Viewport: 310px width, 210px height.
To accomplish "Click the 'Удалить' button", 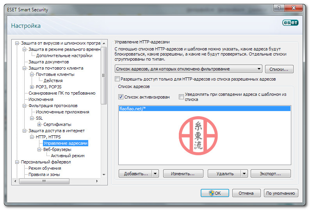I will point(224,174).
